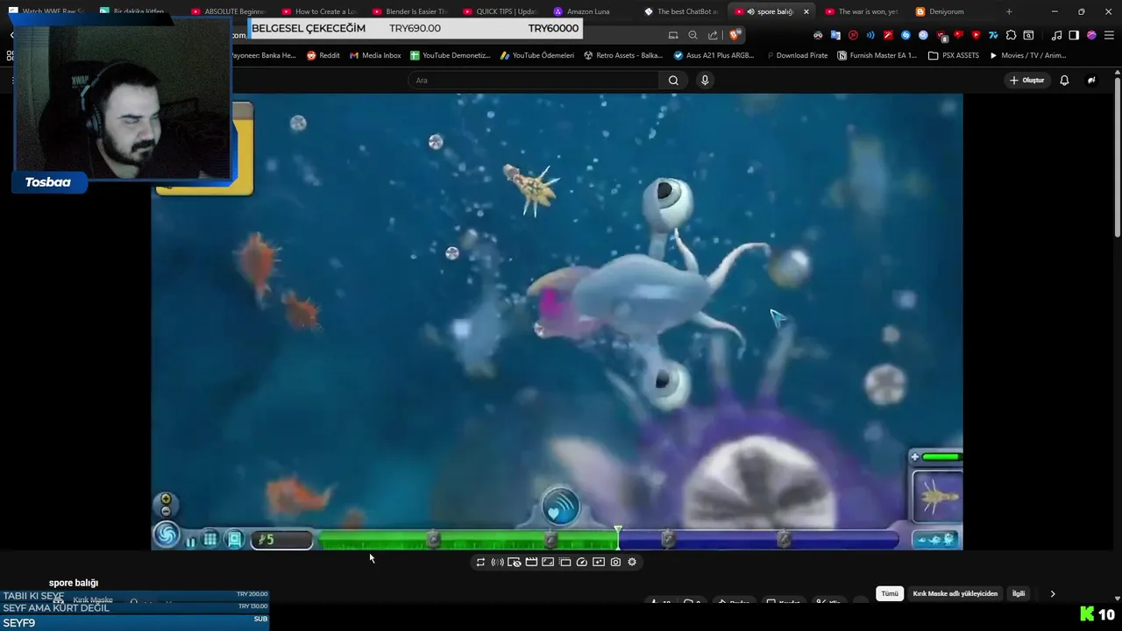Toggle the loop video icon in enhancer bar
This screenshot has height=631, width=1122.
(x=480, y=562)
